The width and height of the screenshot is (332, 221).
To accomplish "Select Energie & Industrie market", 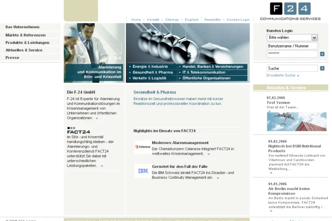I will point(150,67).
